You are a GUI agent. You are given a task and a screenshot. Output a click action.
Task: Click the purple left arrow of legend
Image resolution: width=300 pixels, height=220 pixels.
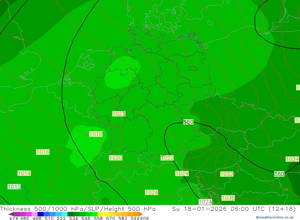(x=11, y=214)
